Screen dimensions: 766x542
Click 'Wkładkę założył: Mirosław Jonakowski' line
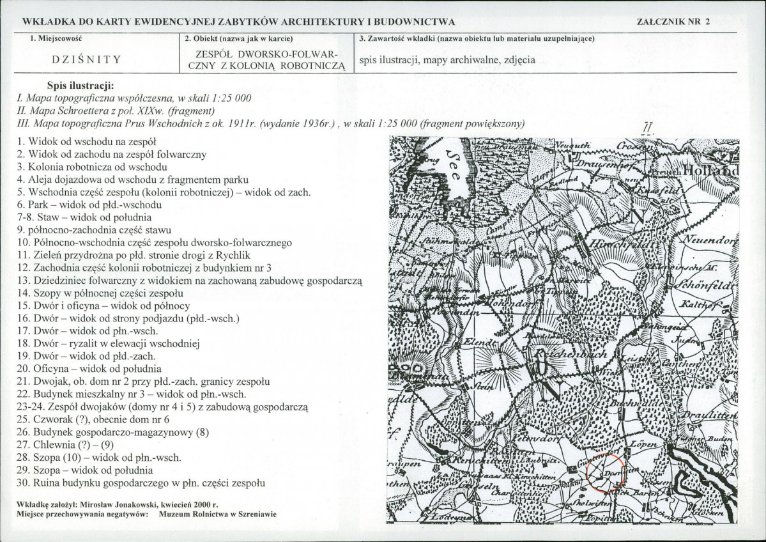tap(118, 504)
